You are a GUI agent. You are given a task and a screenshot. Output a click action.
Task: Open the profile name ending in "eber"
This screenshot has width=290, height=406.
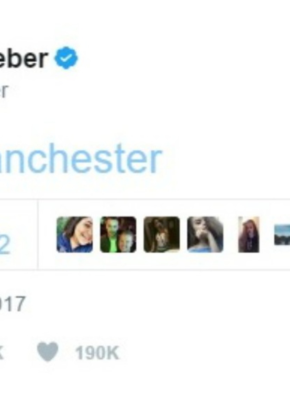[x=24, y=58]
